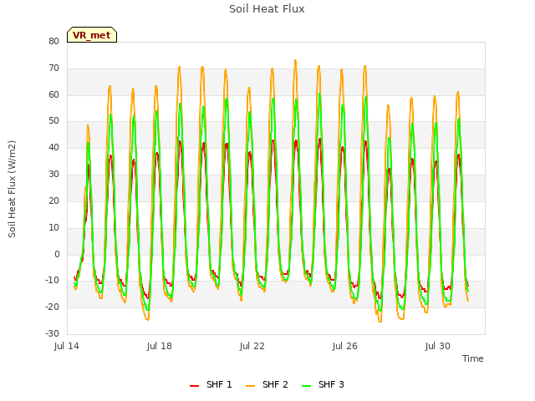Toggle SHF 3 legend entry
Screen dimensions: 535x401
pos(323,384)
